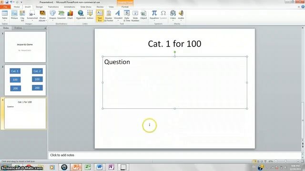Open Clip Art from the ribbon
The height and width of the screenshot is (171, 305).
tap(22, 16)
